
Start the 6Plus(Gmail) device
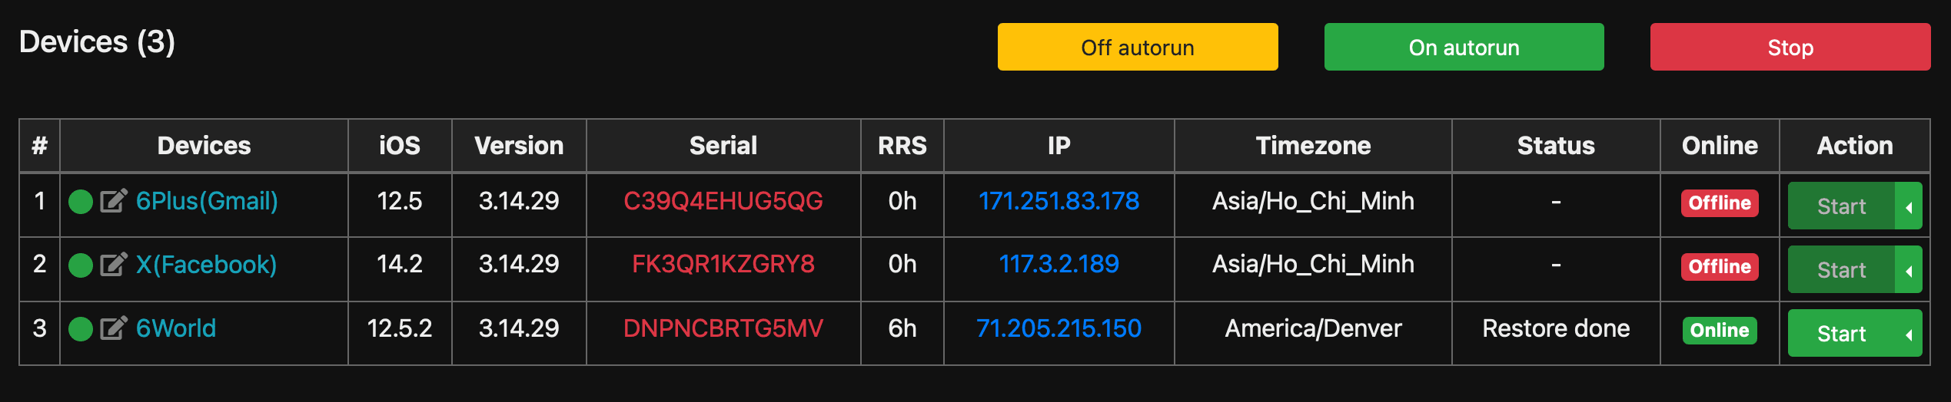click(1841, 206)
